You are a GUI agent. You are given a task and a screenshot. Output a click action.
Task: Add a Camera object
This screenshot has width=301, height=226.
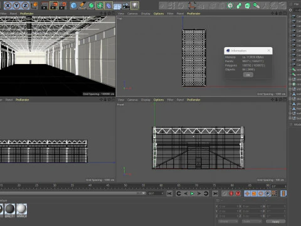(126, 6)
